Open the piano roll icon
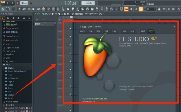 48,9
